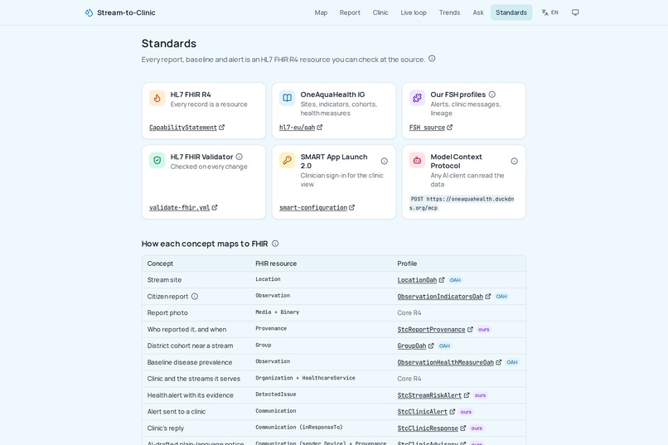Click Baseline disease prevalence cell
This screenshot has height=445, width=668.
190,362
